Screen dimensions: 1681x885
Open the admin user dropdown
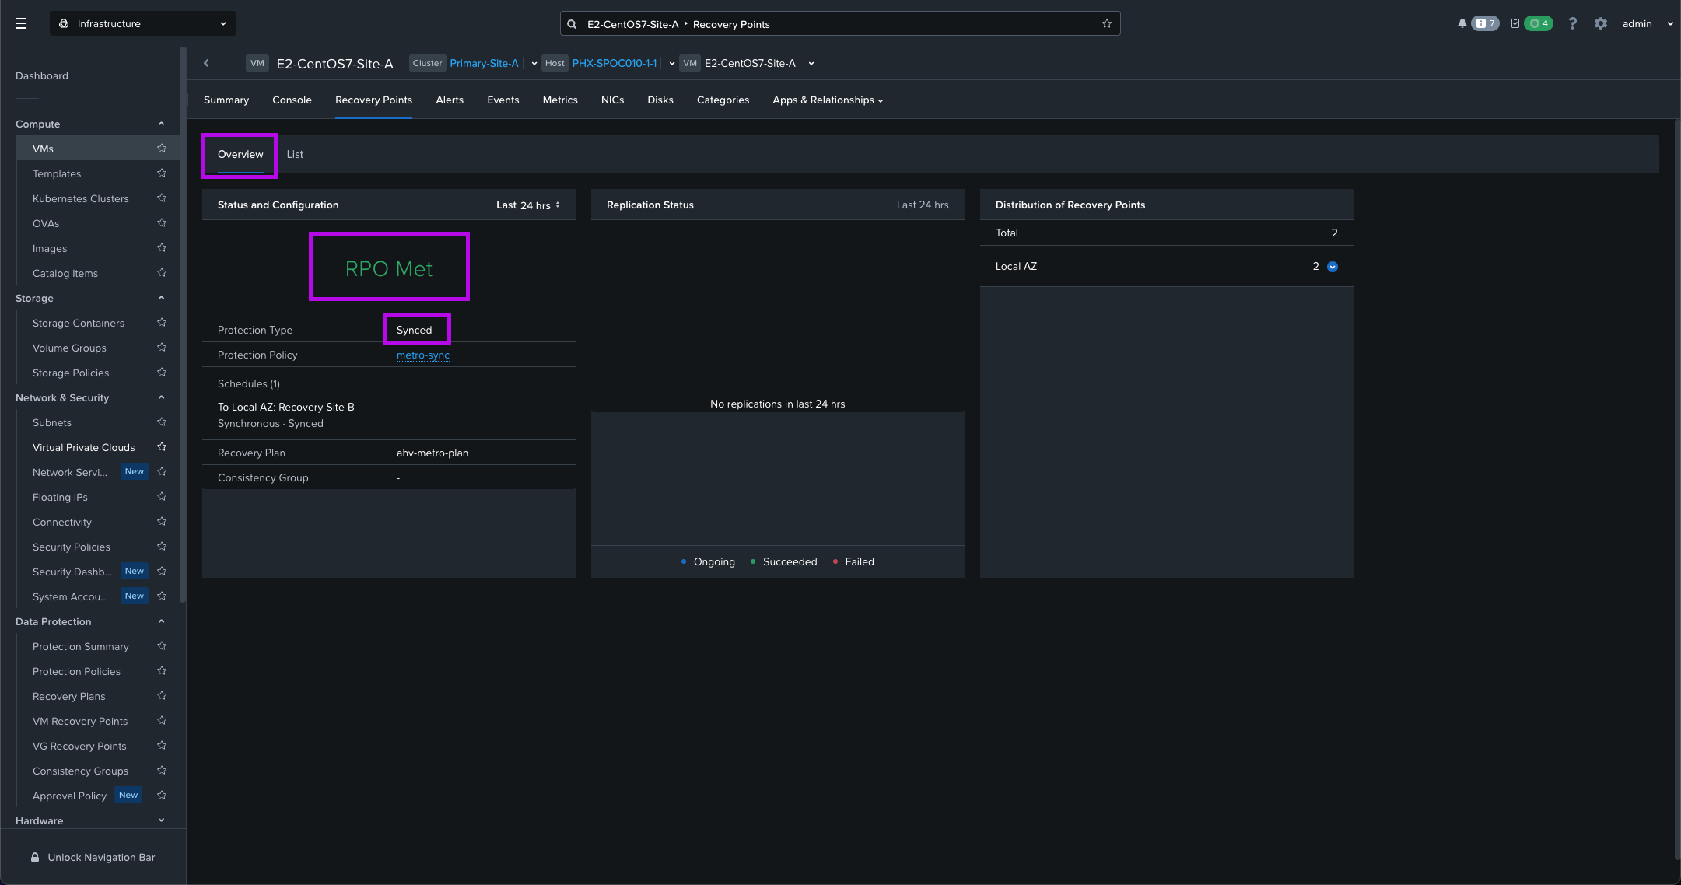tap(1648, 23)
